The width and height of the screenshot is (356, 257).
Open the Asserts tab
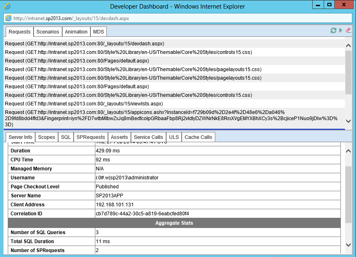tap(119, 137)
